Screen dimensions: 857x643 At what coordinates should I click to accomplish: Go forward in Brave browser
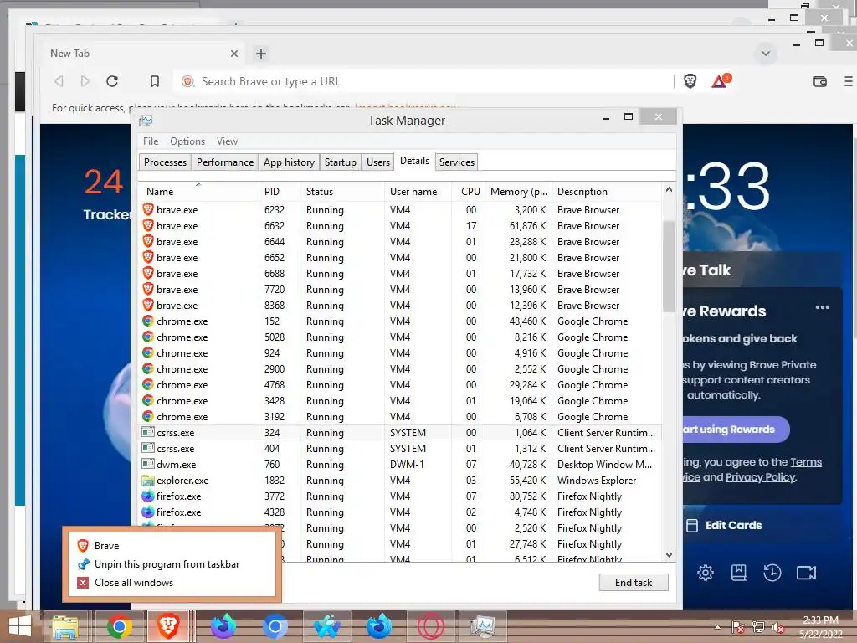[x=85, y=81]
